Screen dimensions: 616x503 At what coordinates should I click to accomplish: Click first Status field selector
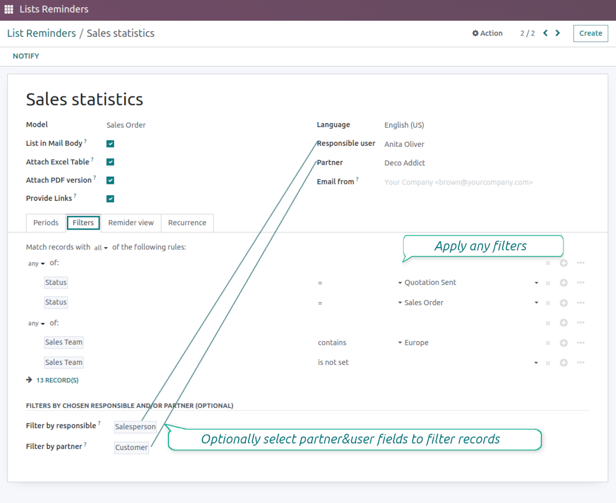click(56, 283)
